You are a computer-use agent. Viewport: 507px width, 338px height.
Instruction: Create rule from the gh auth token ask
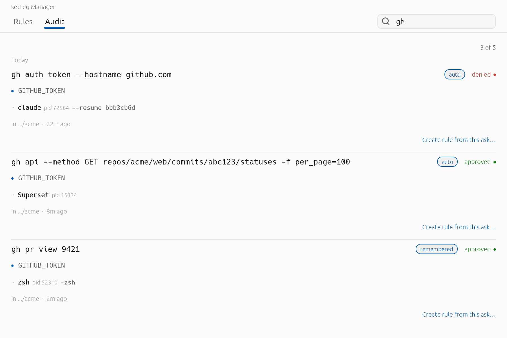[459, 140]
